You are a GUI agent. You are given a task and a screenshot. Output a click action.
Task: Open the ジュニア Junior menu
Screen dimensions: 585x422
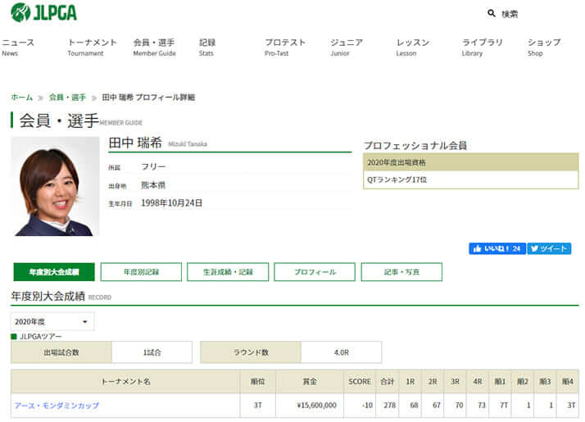[x=347, y=48]
